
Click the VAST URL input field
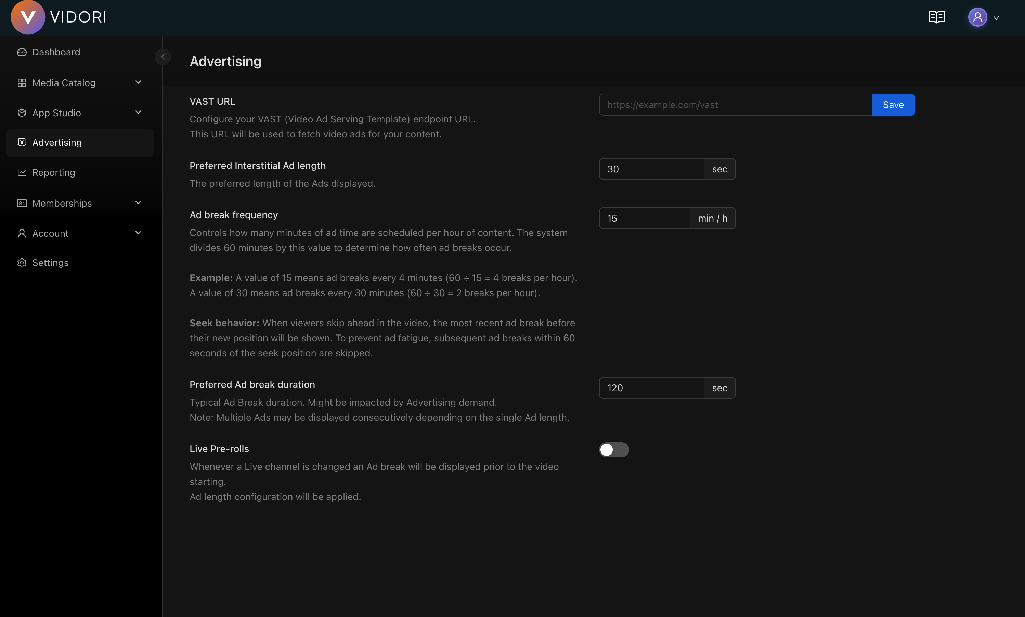tap(735, 105)
